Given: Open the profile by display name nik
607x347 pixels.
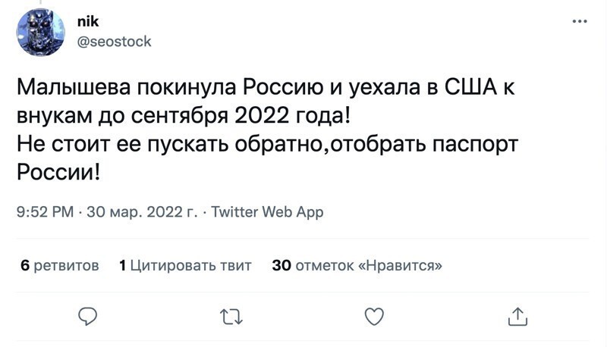Looking at the screenshot, I should click(x=89, y=23).
